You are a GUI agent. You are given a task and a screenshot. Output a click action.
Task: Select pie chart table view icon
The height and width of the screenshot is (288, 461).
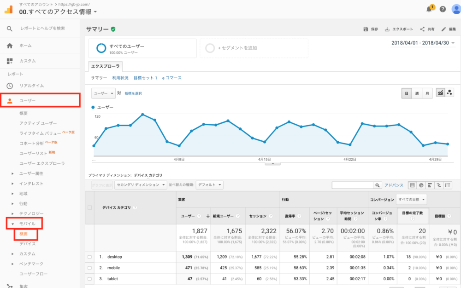pyautogui.click(x=421, y=185)
